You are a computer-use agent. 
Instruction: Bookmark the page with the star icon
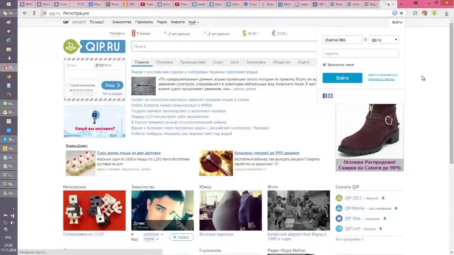click(401, 13)
